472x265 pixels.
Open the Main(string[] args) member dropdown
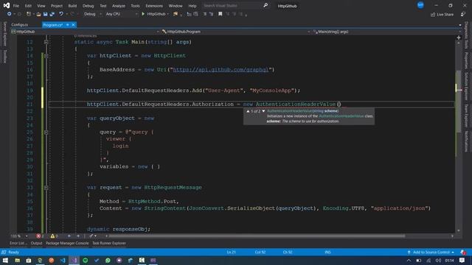(x=386, y=32)
